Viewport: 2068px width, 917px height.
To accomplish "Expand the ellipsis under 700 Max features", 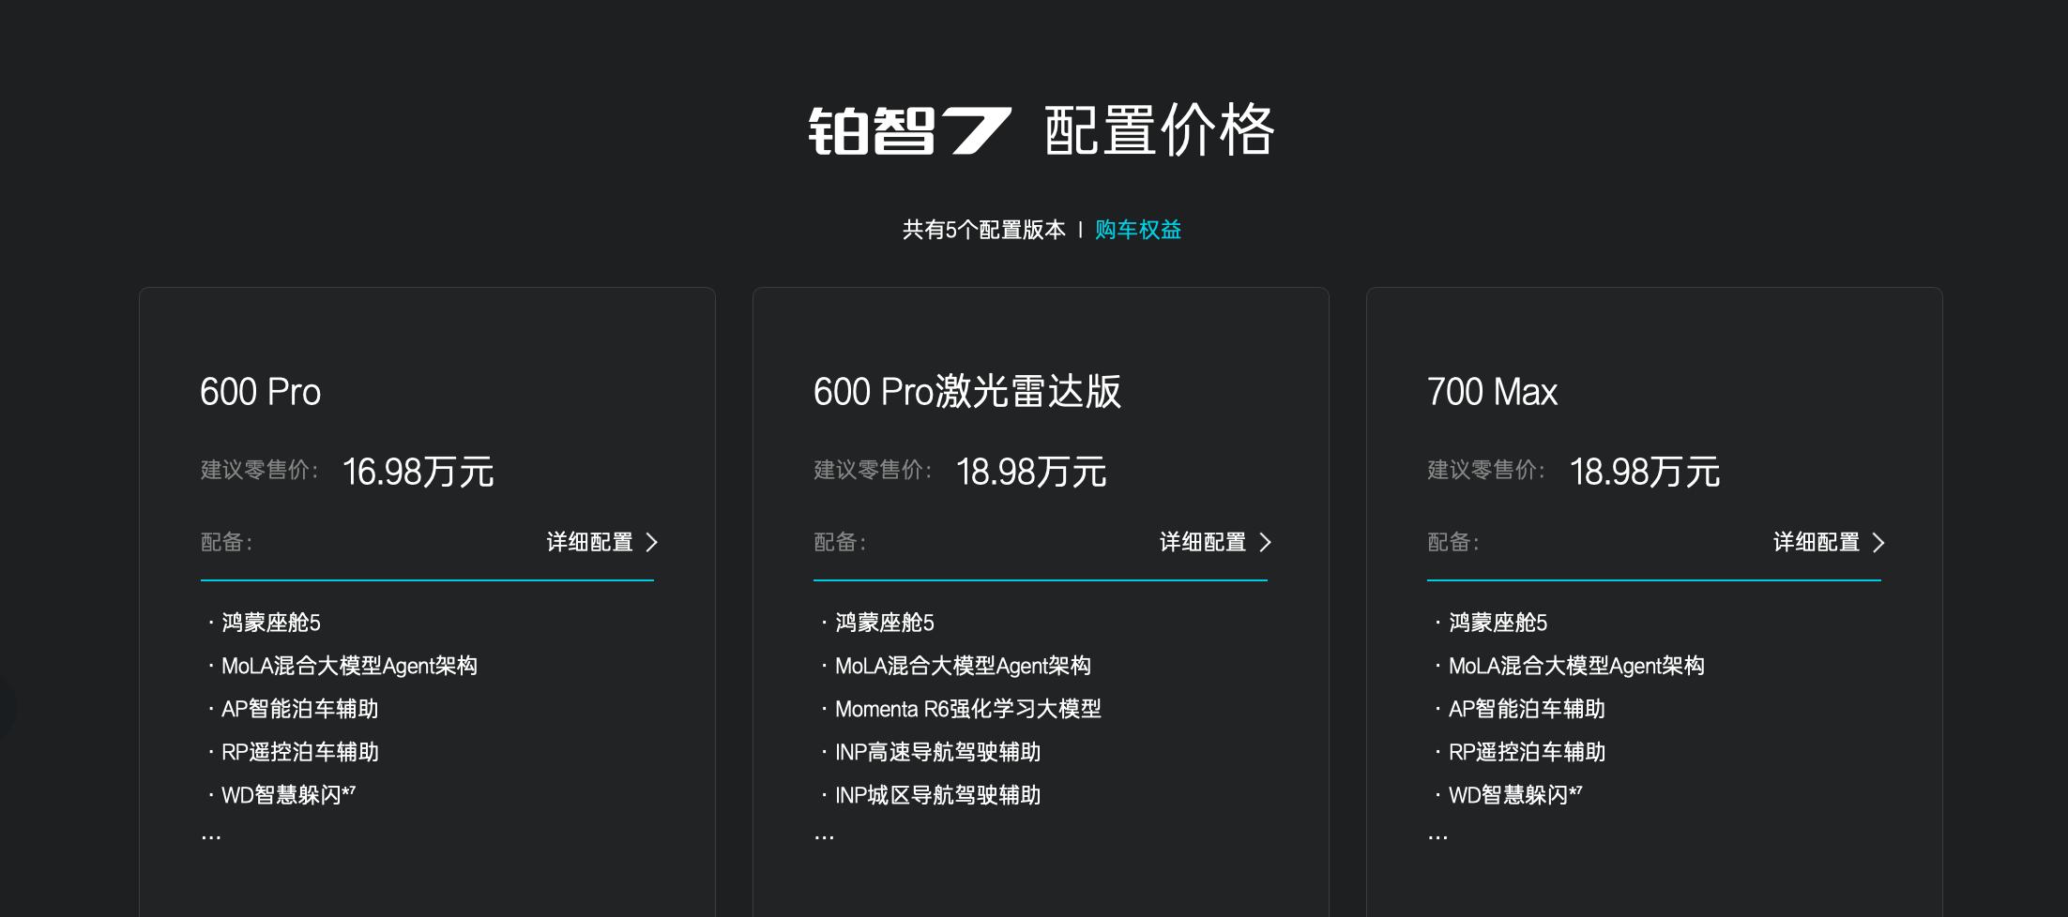I will coord(1437,836).
